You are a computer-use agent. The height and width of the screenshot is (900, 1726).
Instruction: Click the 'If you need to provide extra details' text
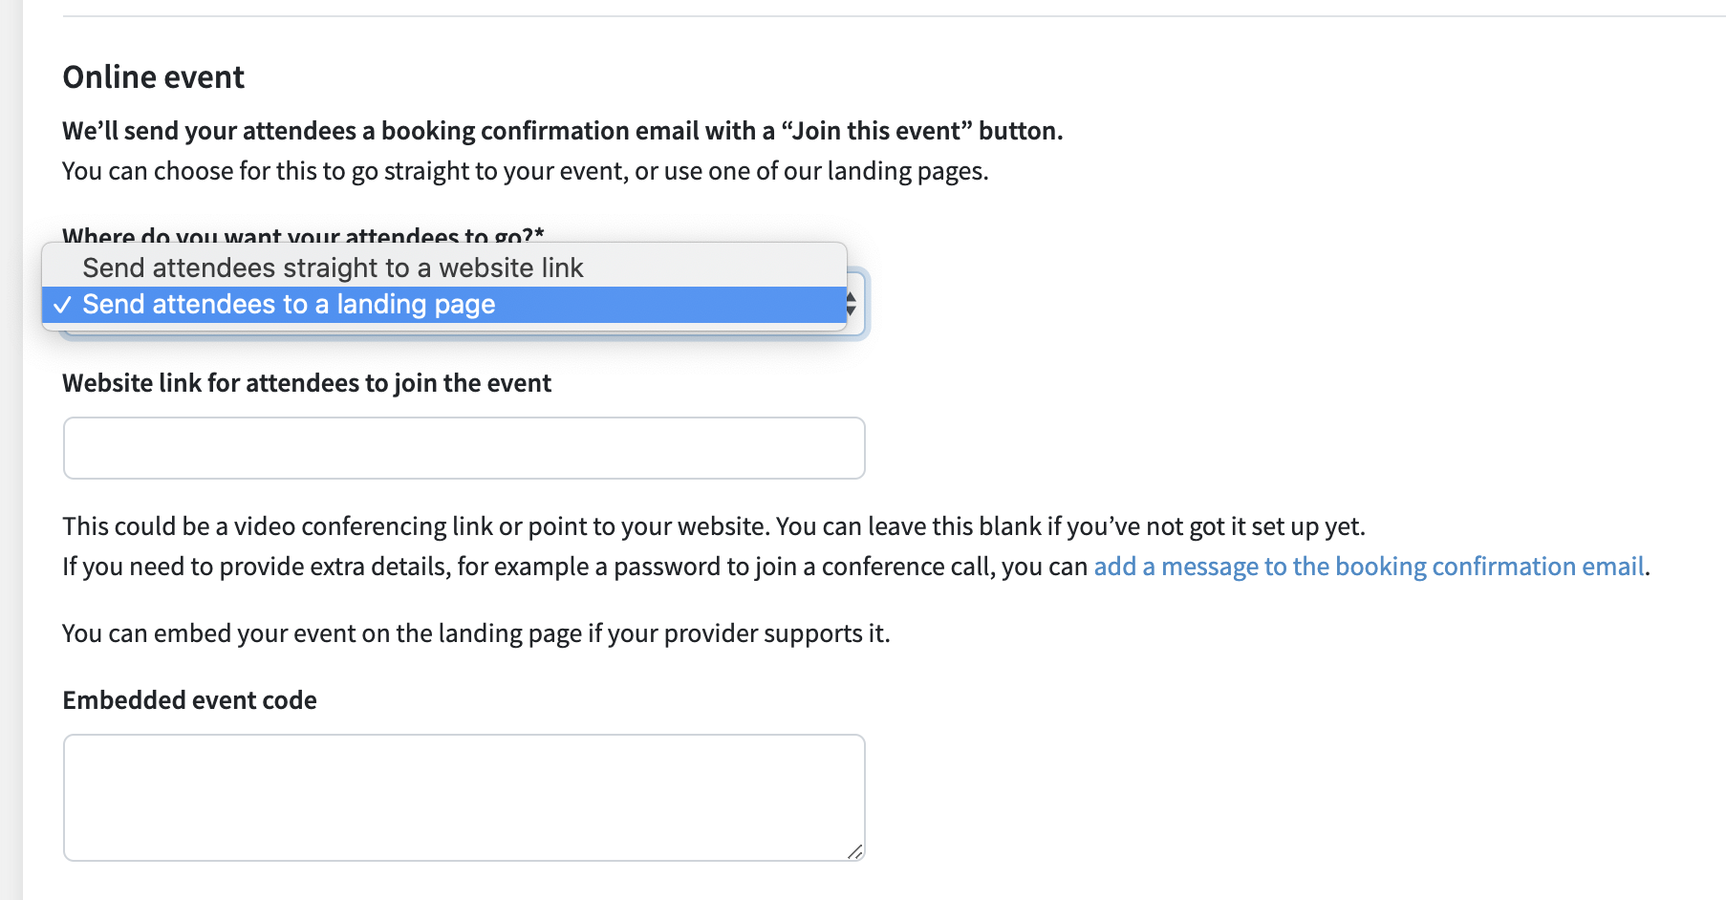574,567
